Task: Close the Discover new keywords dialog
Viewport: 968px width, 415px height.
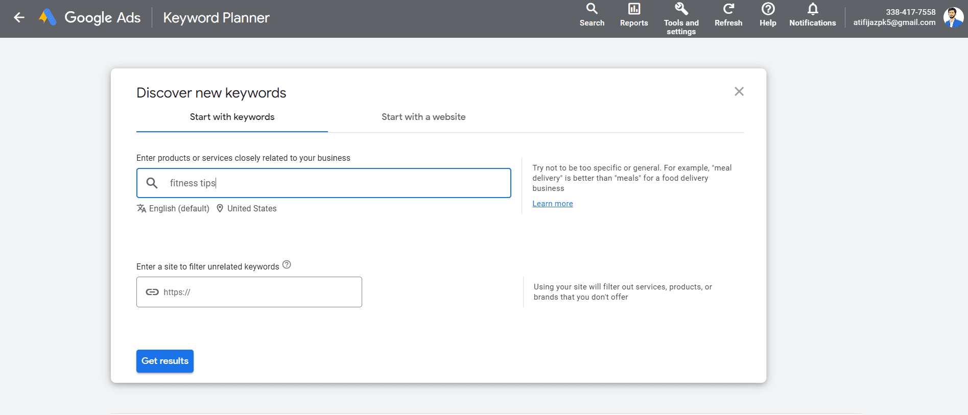Action: [739, 91]
